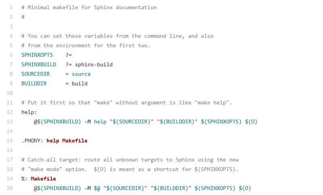Click line number 12 beside help target
323x195 pixels.
pyautogui.click(x=10, y=112)
